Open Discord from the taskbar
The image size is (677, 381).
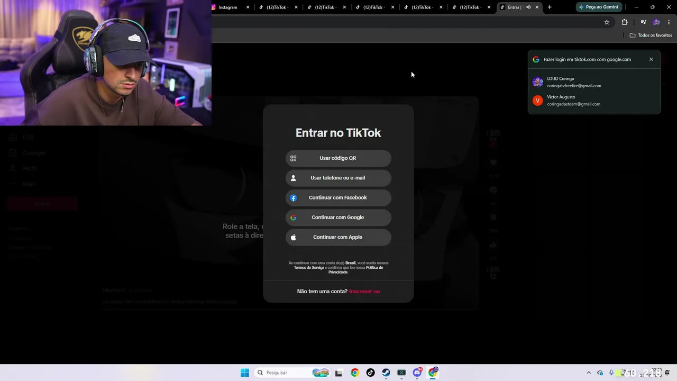(x=417, y=373)
